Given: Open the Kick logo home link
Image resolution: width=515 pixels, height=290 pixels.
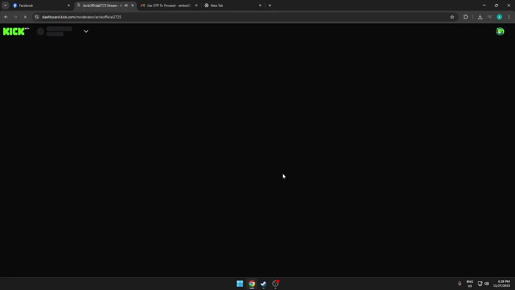Looking at the screenshot, I should coord(16,31).
